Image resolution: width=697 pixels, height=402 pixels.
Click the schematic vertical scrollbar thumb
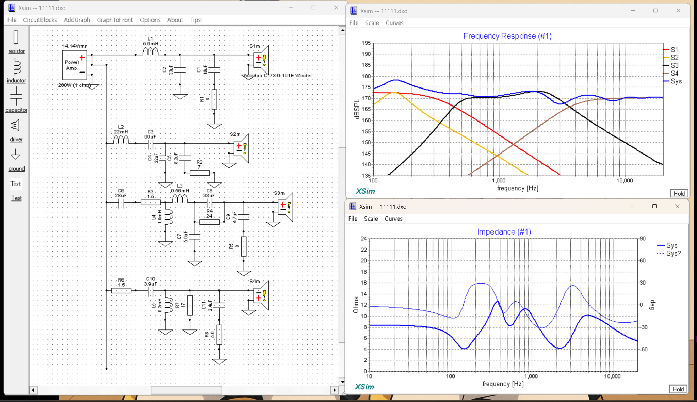(x=342, y=245)
